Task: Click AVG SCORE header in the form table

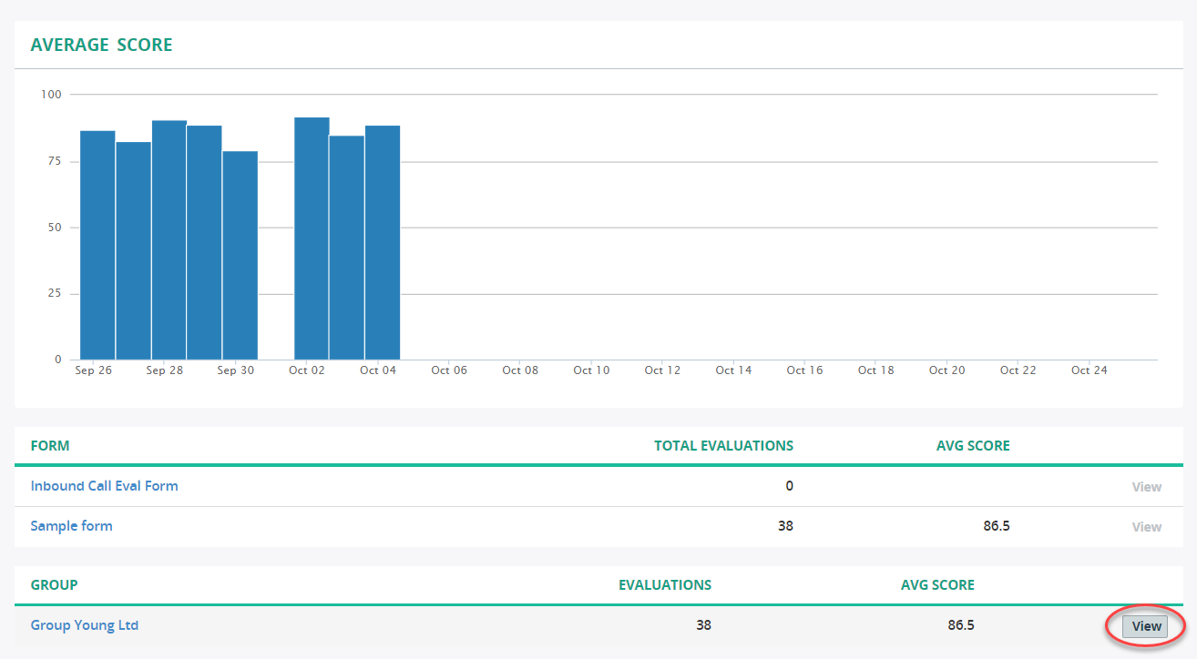Action: tap(973, 446)
